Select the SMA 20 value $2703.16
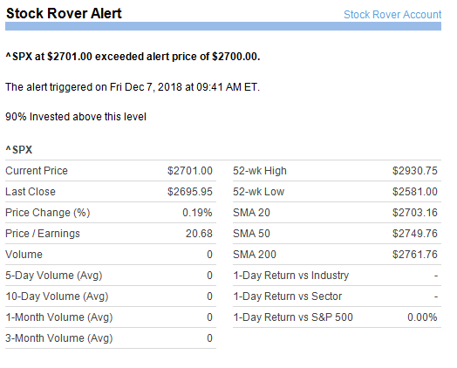This screenshot has height=368, width=457. (x=415, y=213)
